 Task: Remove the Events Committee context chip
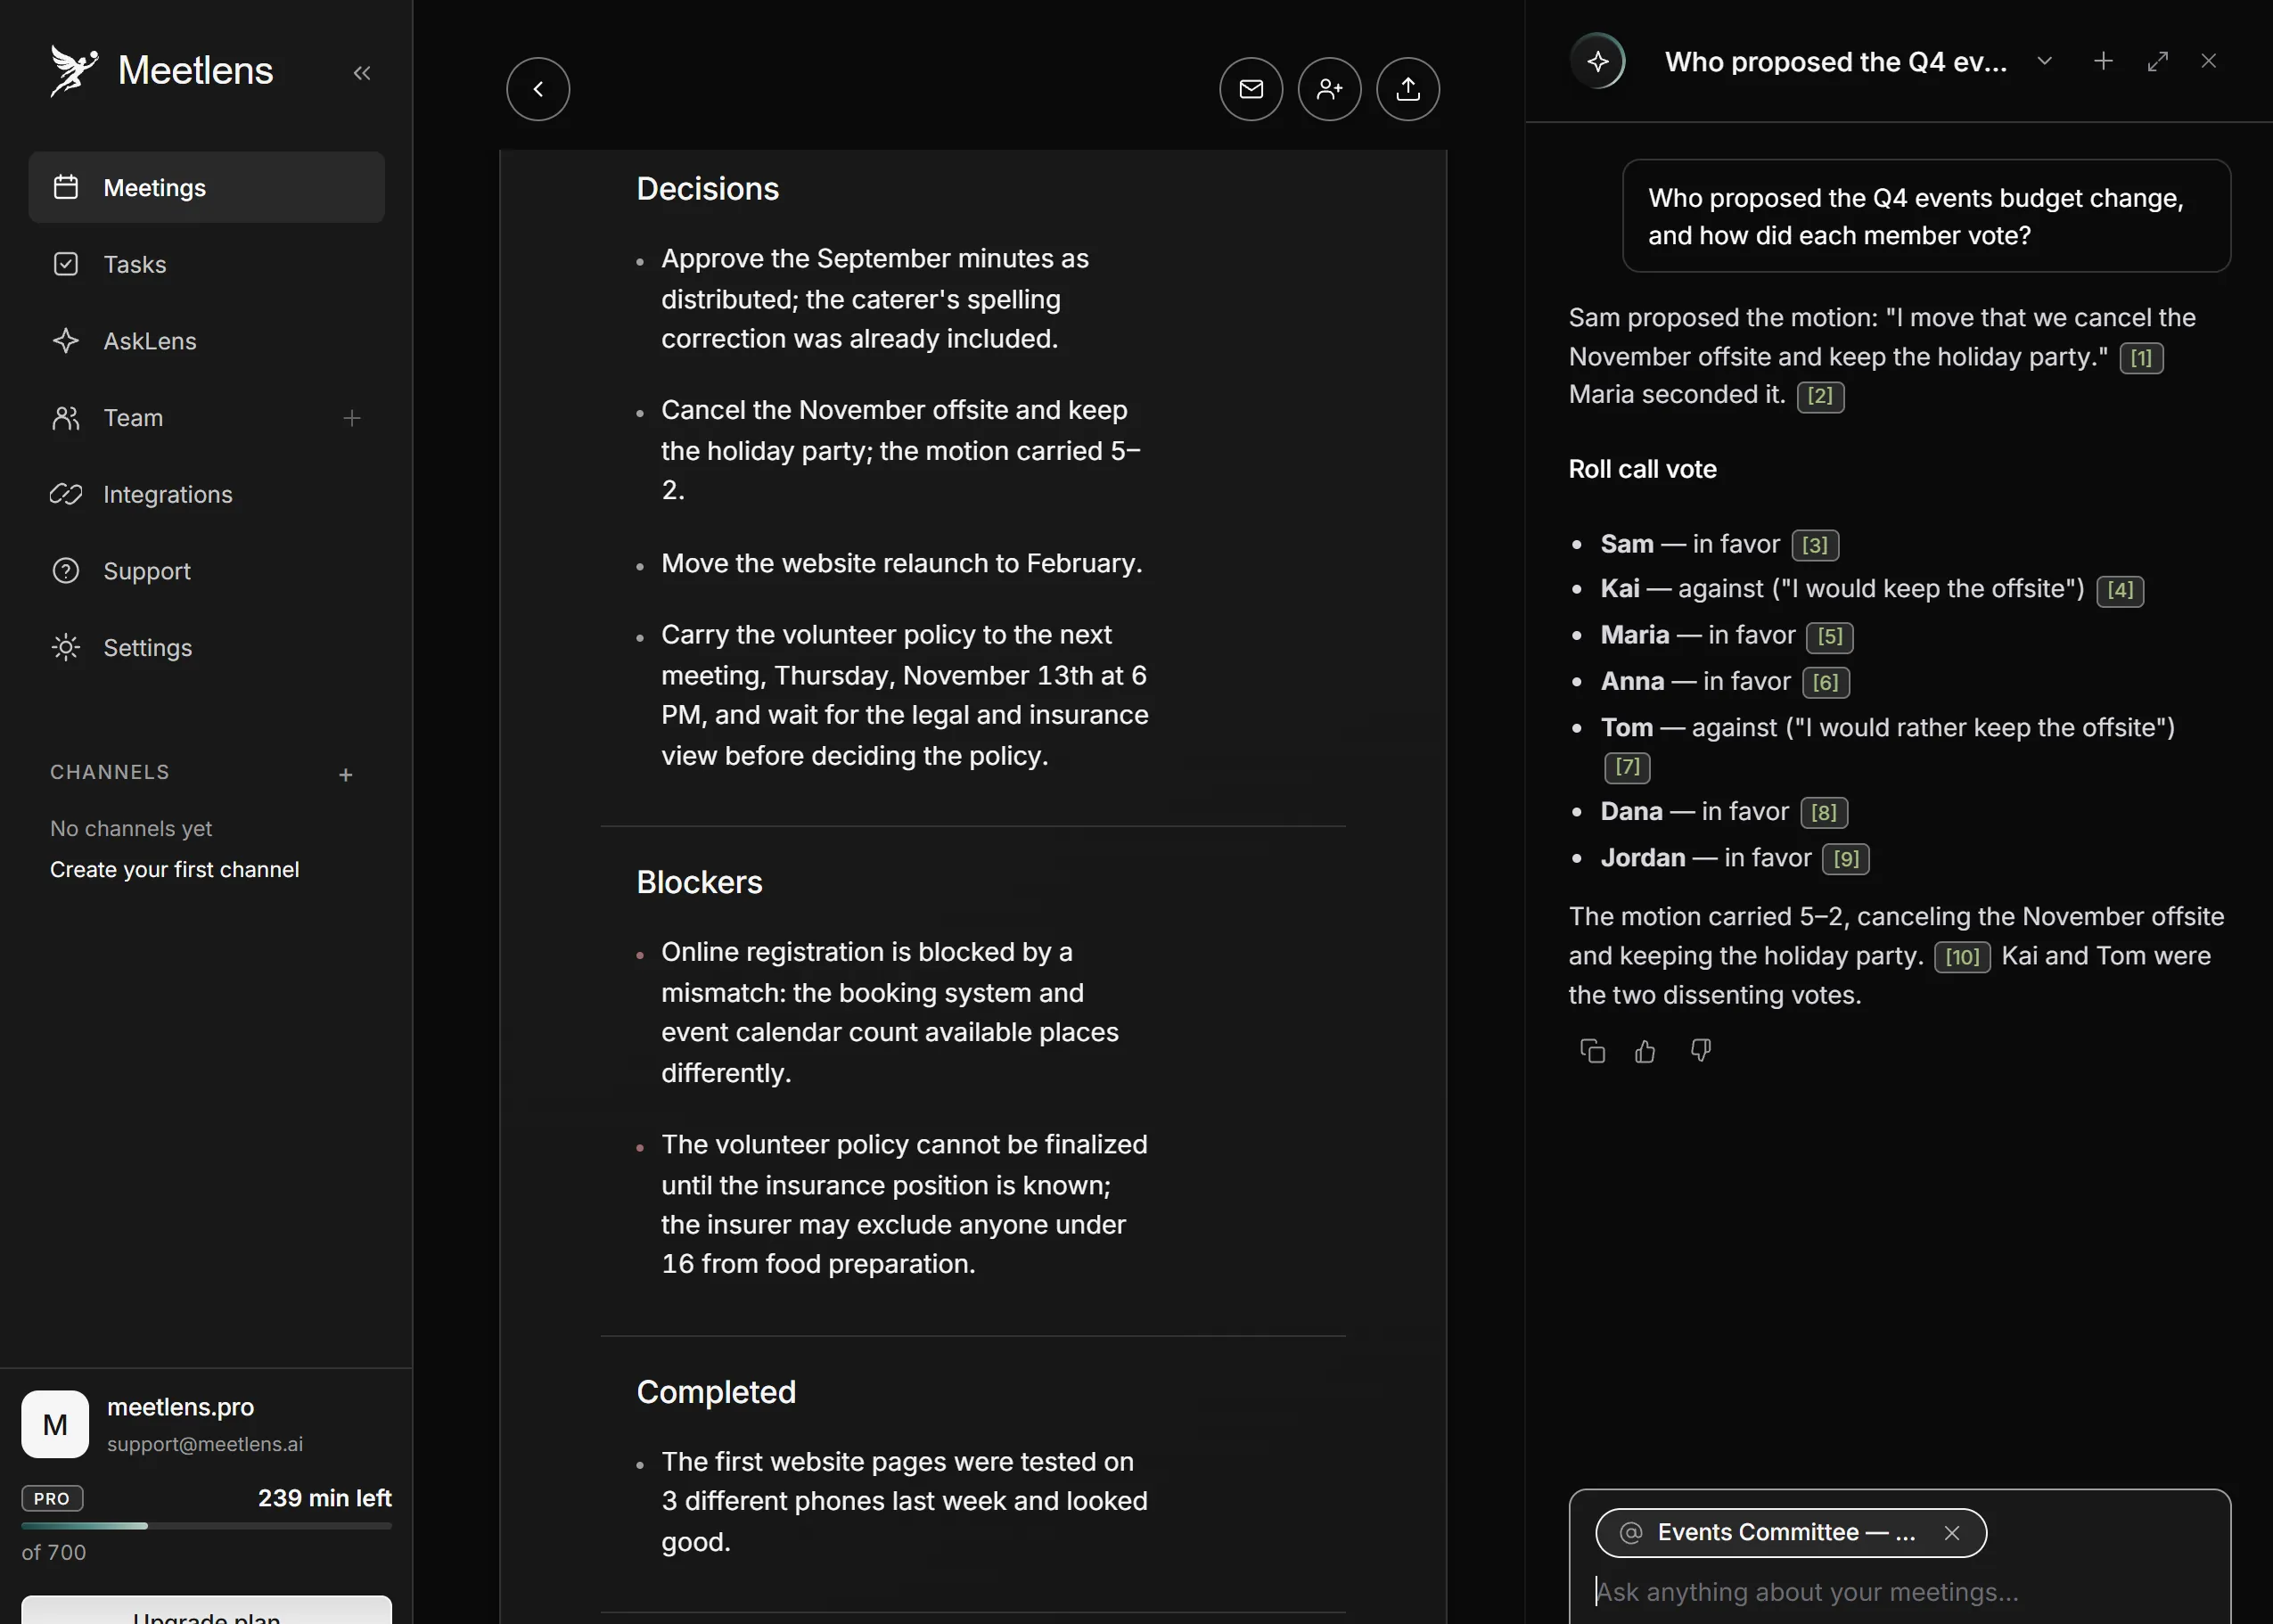(x=1951, y=1533)
